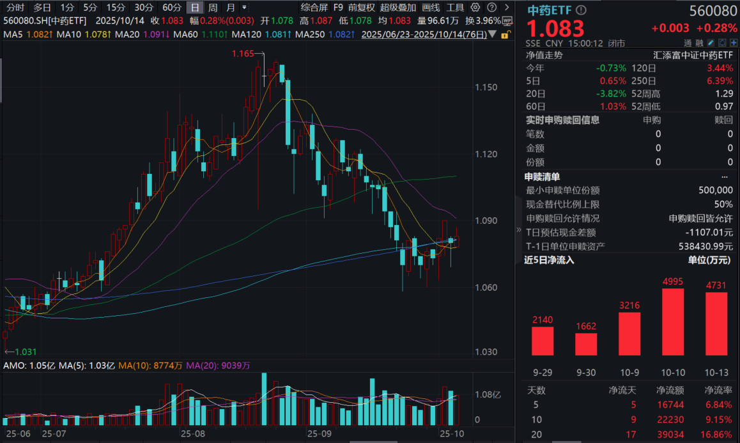The width and height of the screenshot is (740, 443).
Task: Switch to 分时 intraday tab
Action: point(15,8)
